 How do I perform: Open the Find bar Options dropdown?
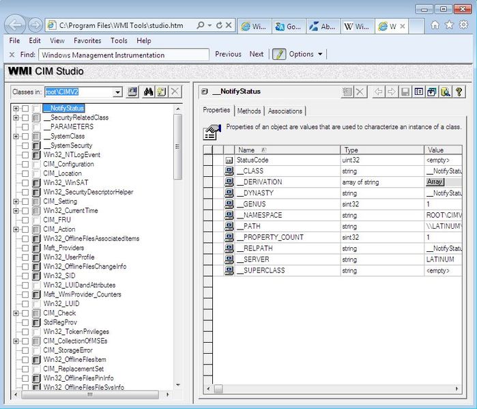(x=306, y=54)
